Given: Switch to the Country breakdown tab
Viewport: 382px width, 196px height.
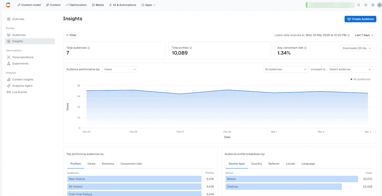Looking at the screenshot, I should coord(256,164).
